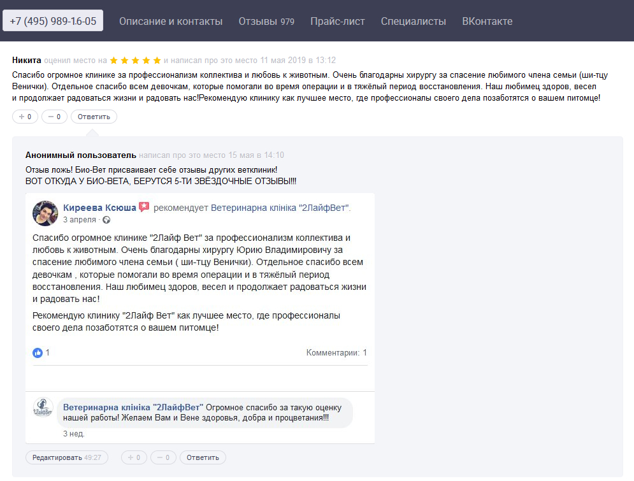Click the date '11 мая 2019 в 13:12'
634x481 pixels.
(x=298, y=61)
